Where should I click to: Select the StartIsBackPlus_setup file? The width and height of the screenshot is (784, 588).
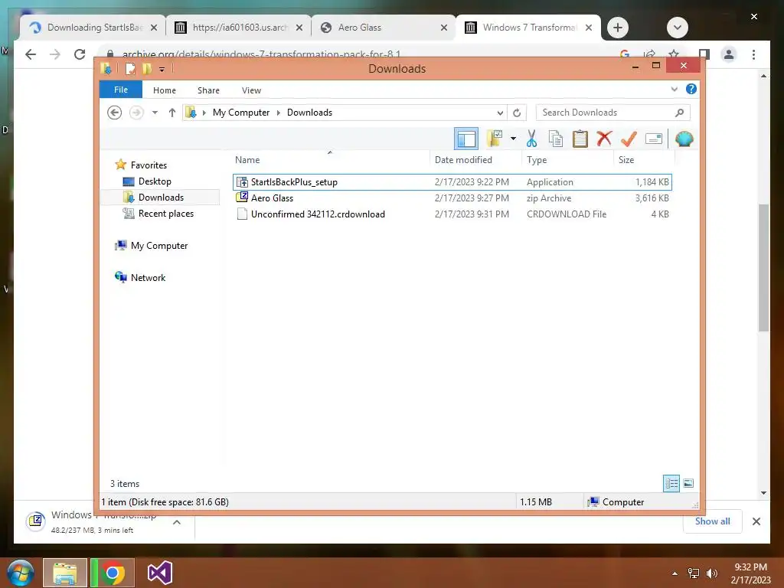(452, 182)
